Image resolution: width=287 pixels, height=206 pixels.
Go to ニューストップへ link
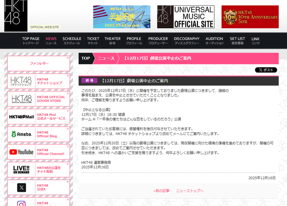pos(190,191)
